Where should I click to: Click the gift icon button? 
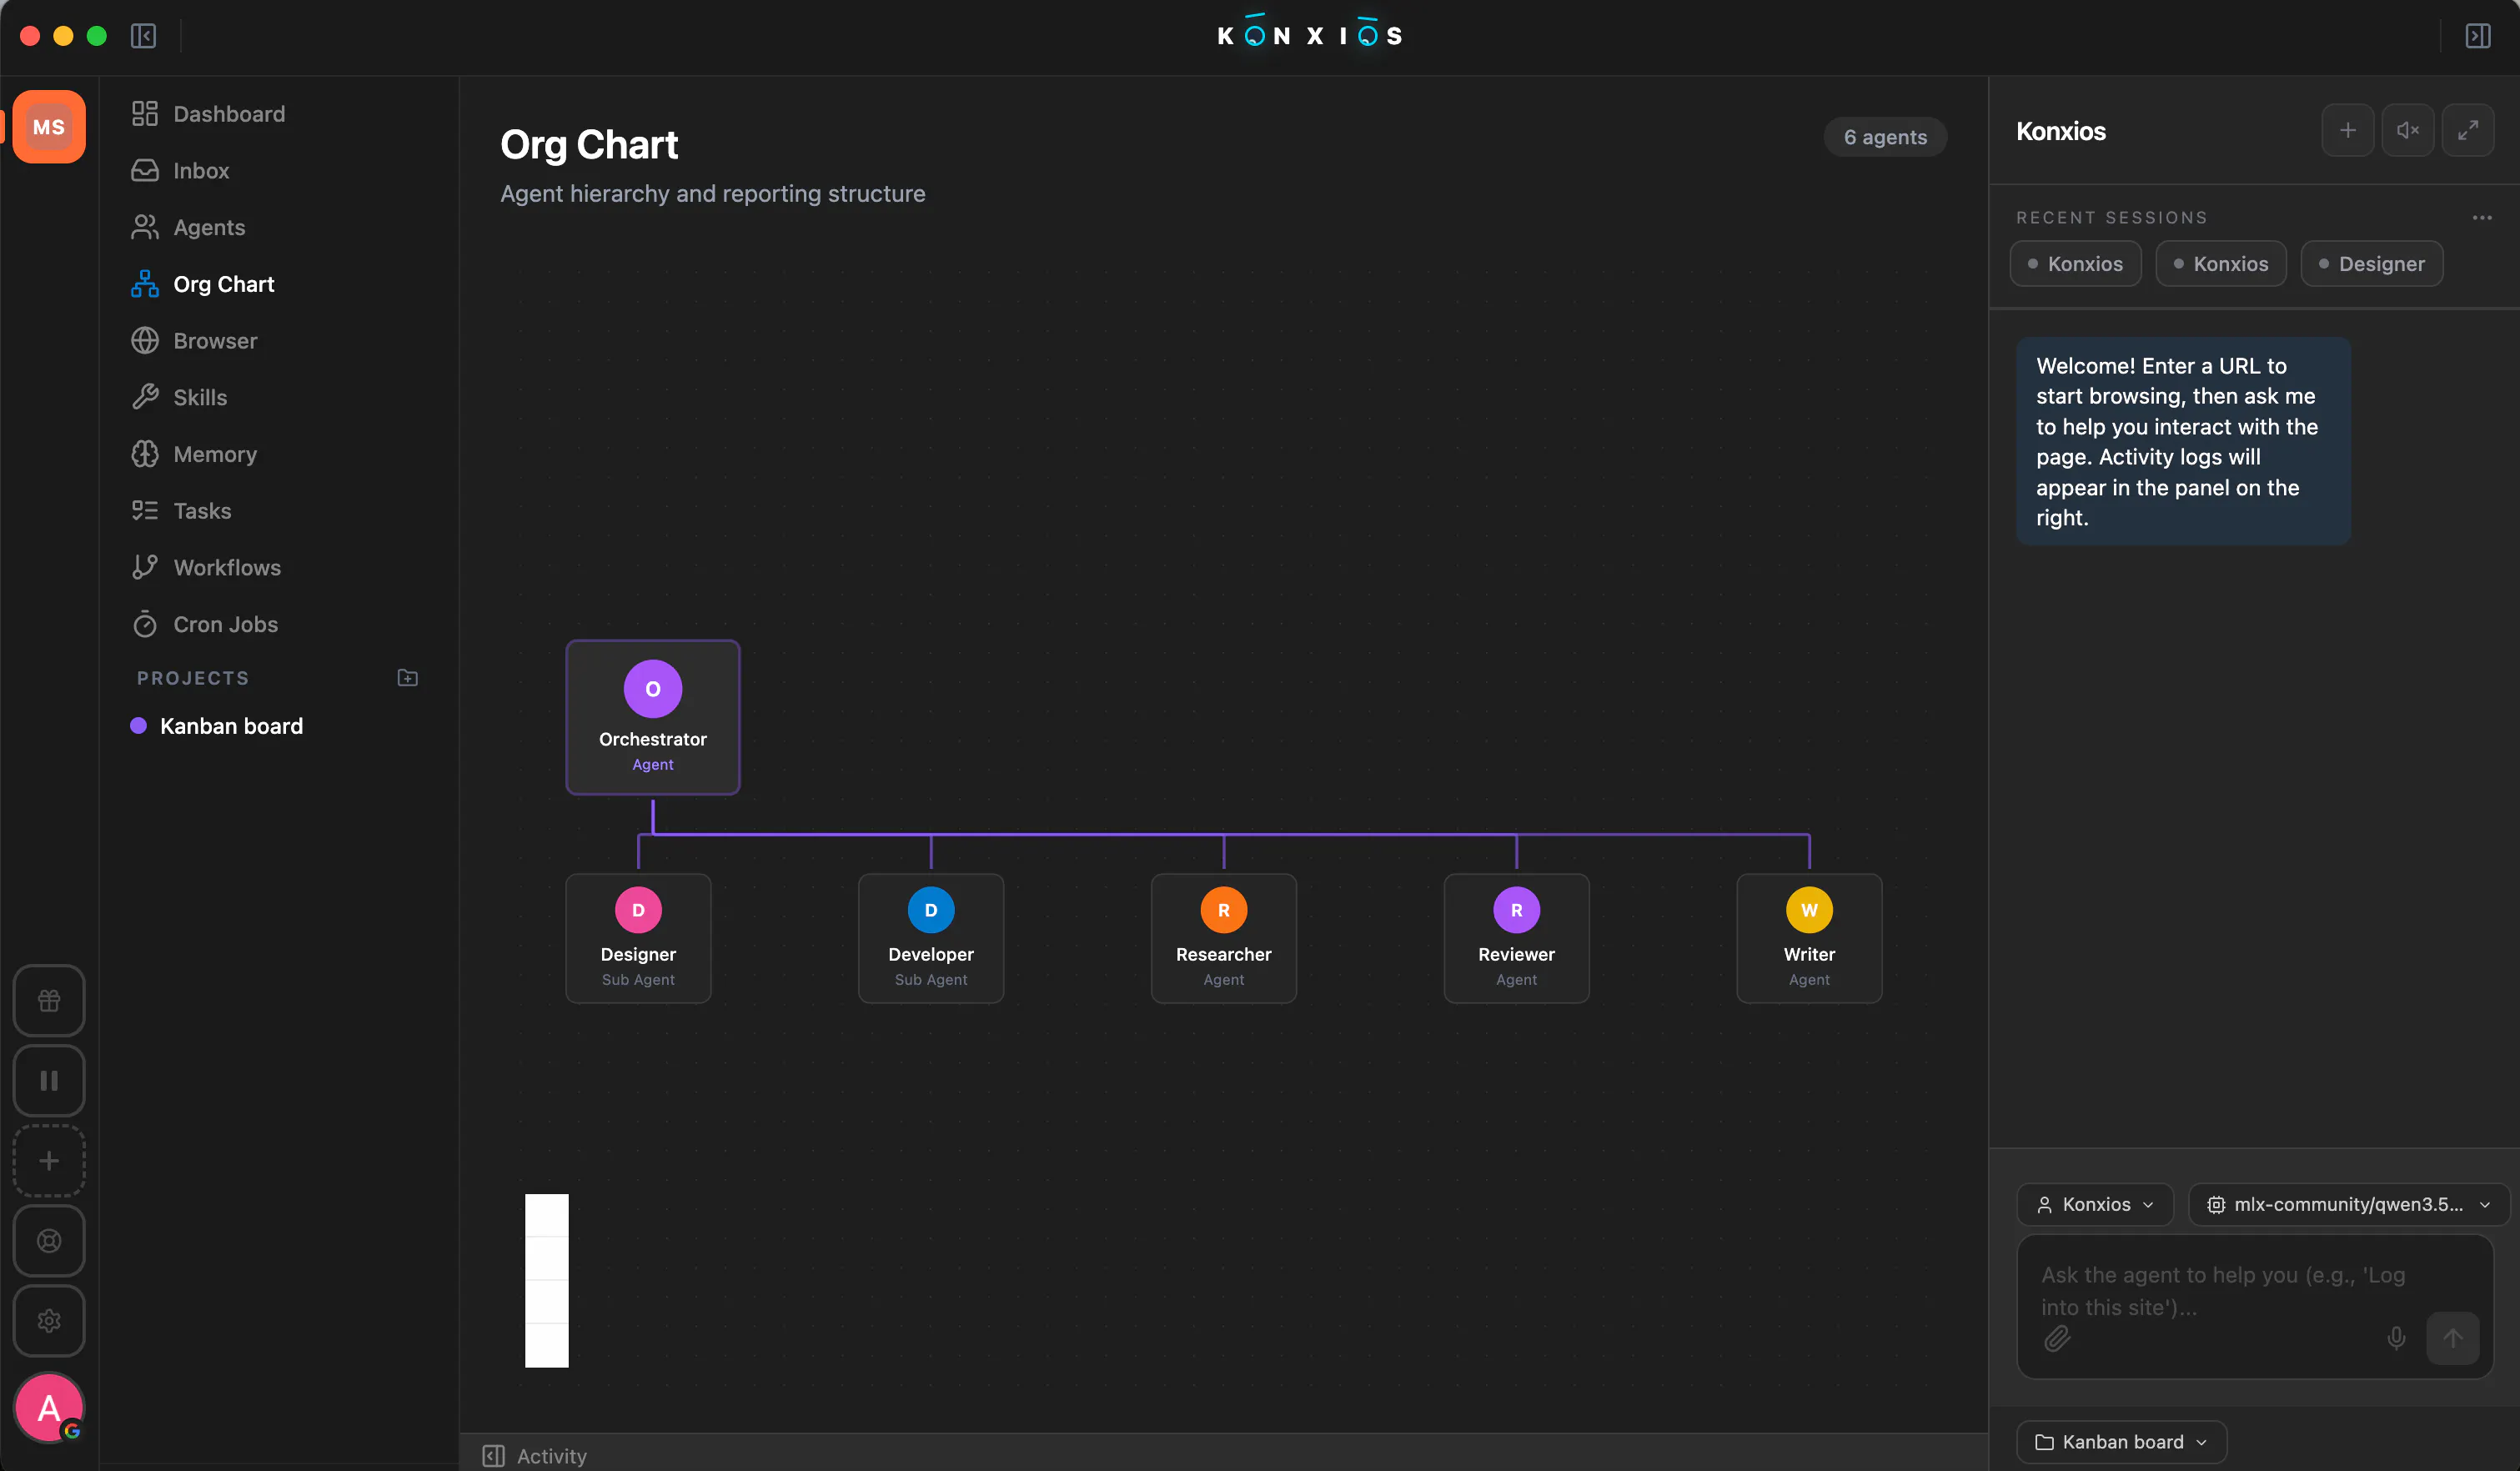[x=49, y=1000]
